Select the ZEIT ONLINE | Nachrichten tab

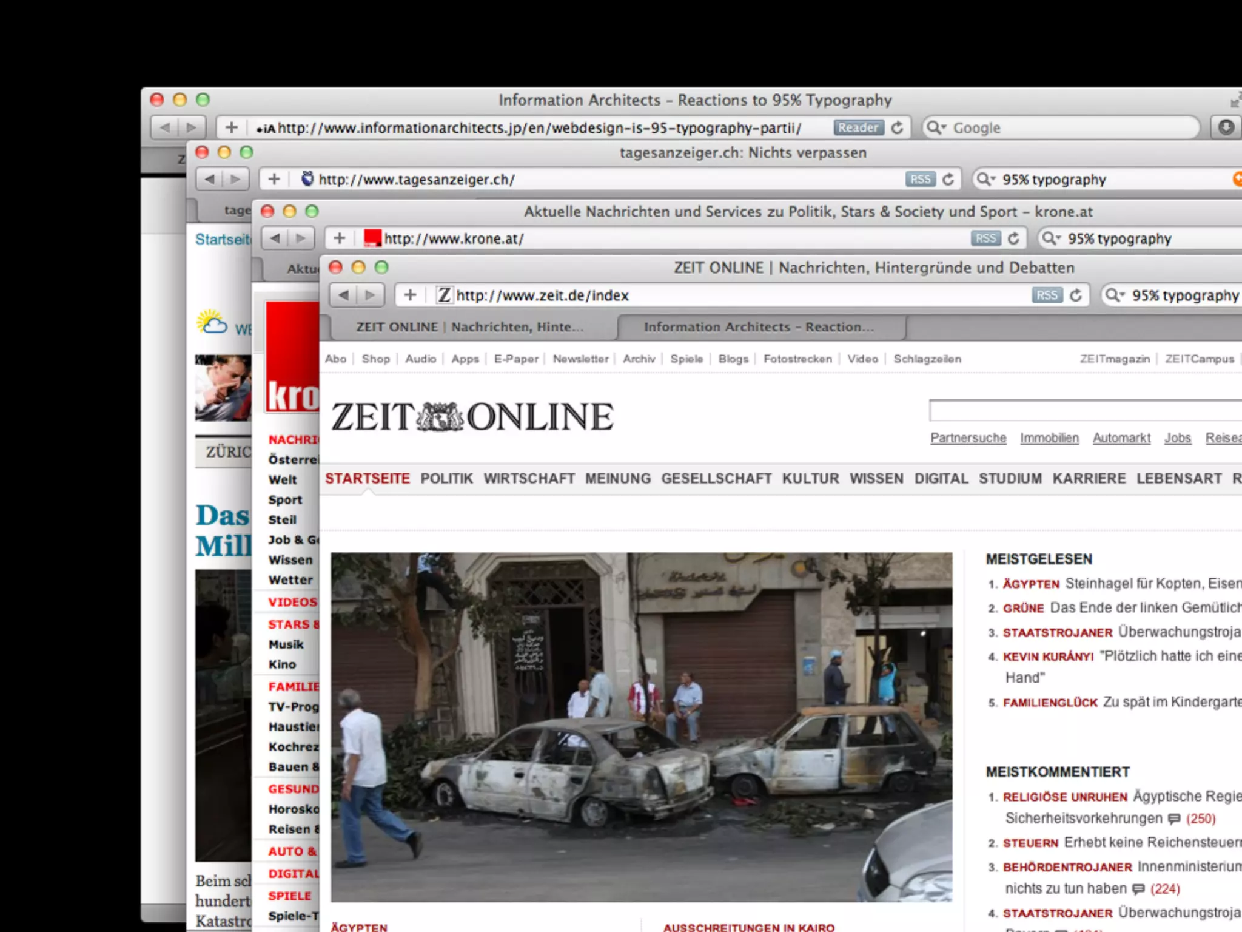point(469,327)
